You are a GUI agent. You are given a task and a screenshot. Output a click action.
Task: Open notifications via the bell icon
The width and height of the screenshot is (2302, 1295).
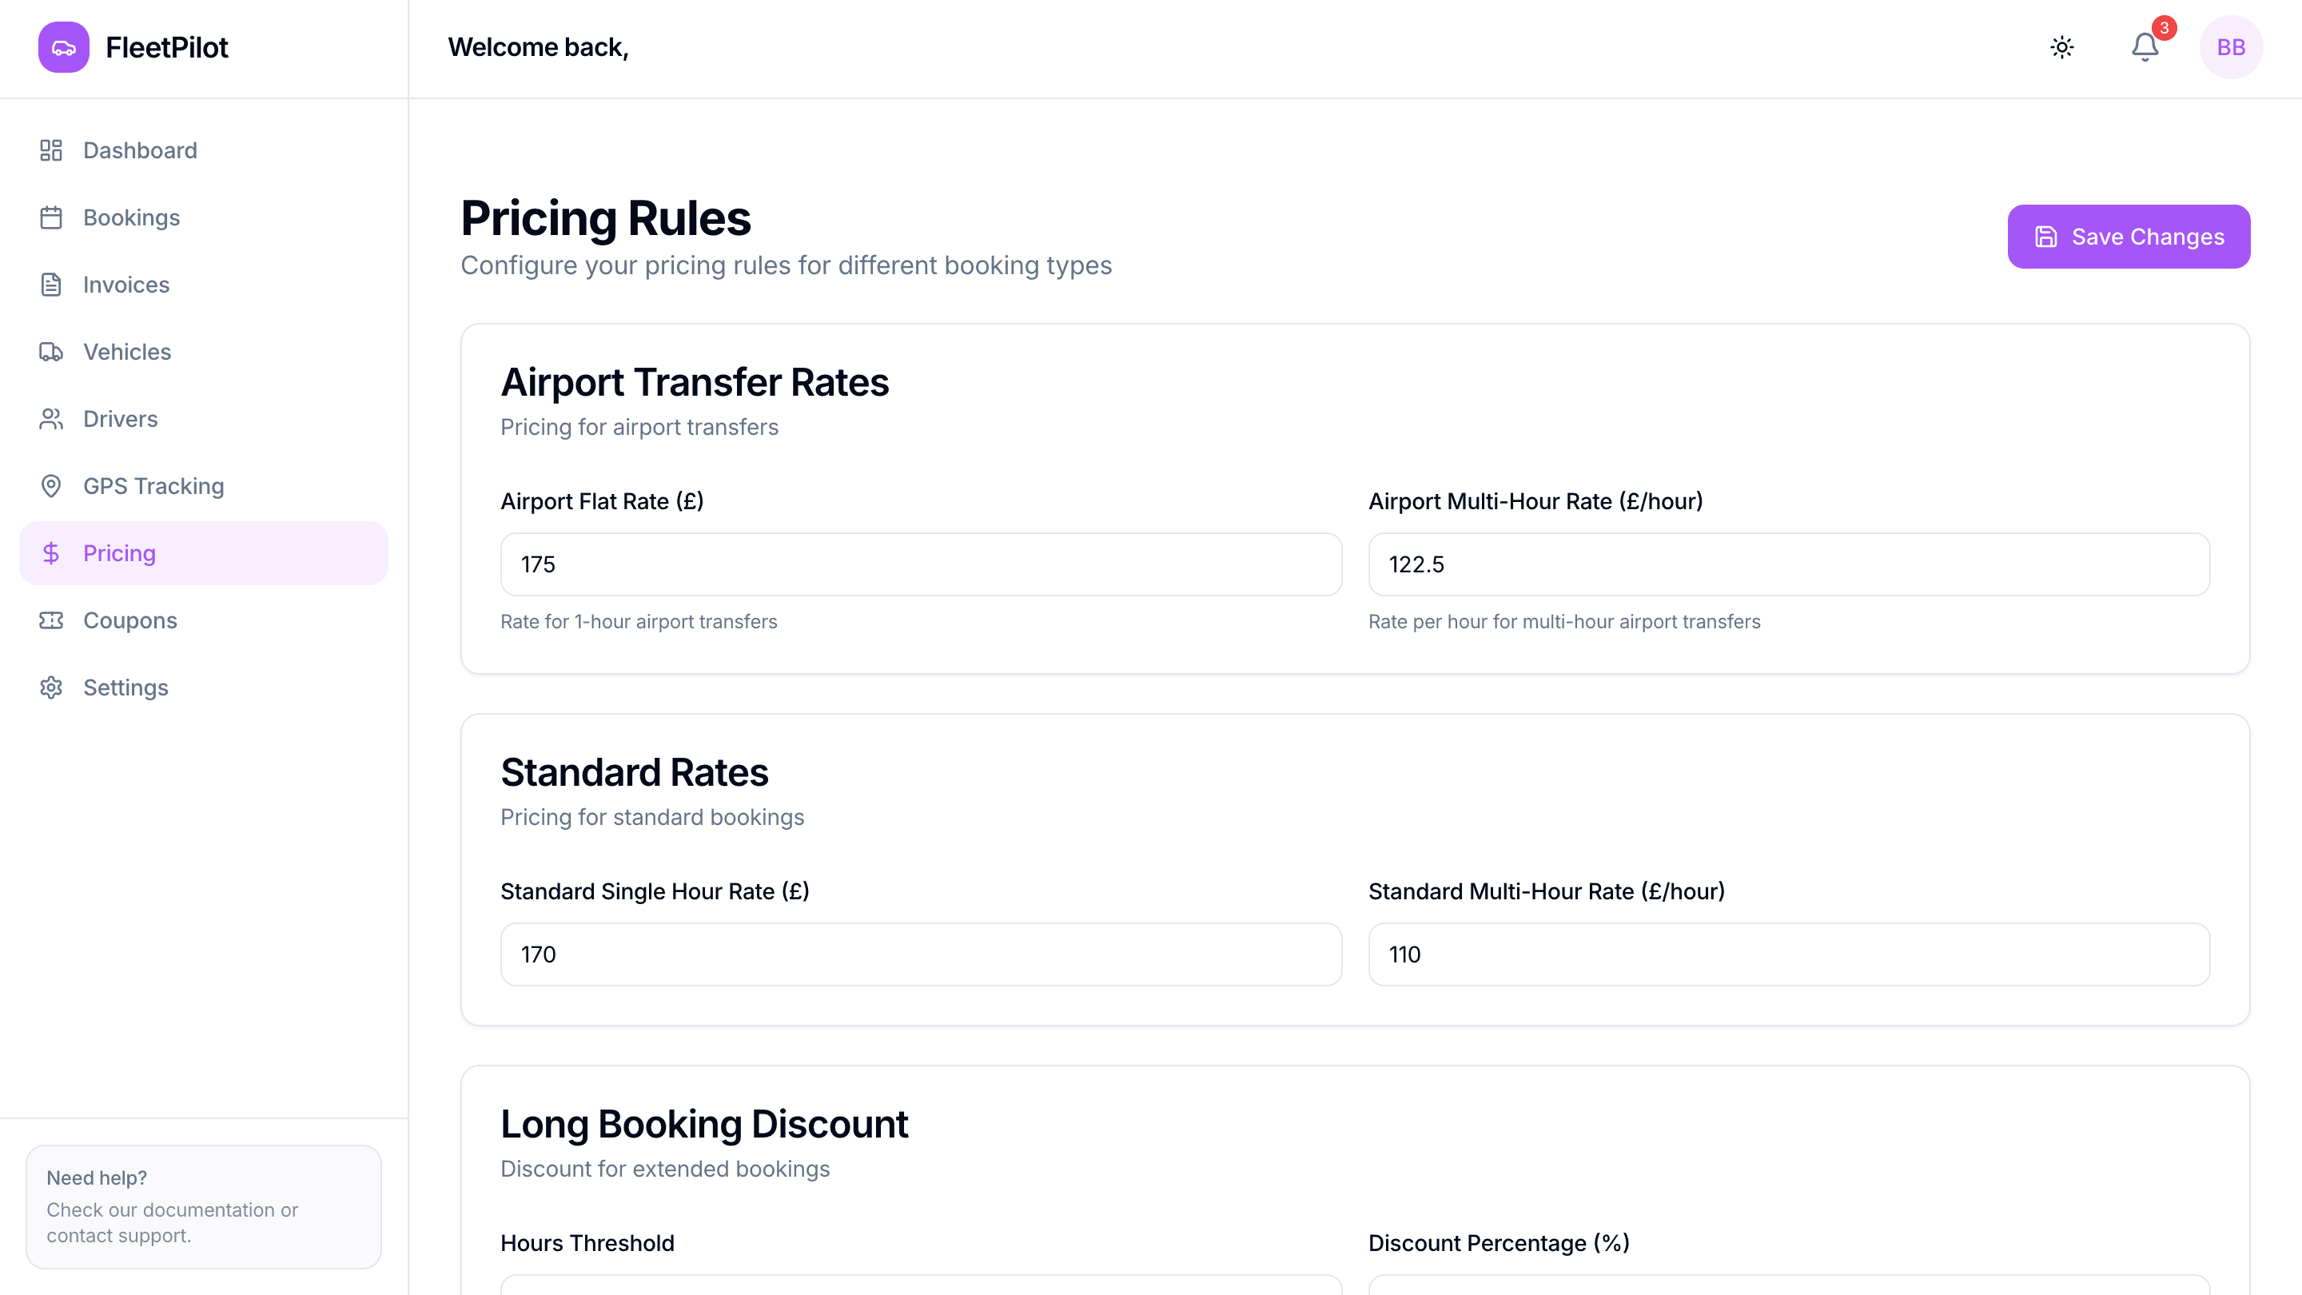pos(2144,47)
